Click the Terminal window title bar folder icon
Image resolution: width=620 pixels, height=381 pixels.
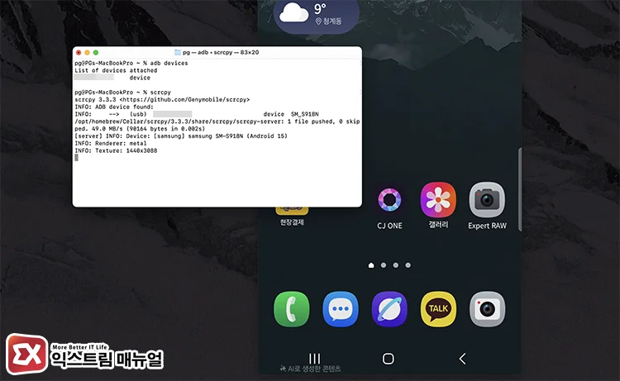tap(178, 52)
